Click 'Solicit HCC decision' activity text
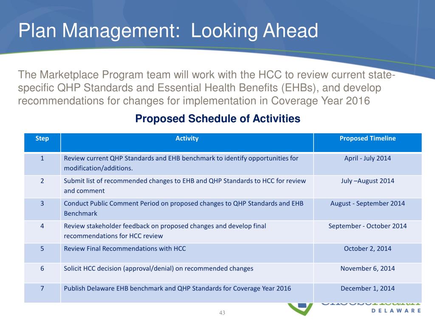The height and width of the screenshot is (326, 435). click(x=158, y=269)
